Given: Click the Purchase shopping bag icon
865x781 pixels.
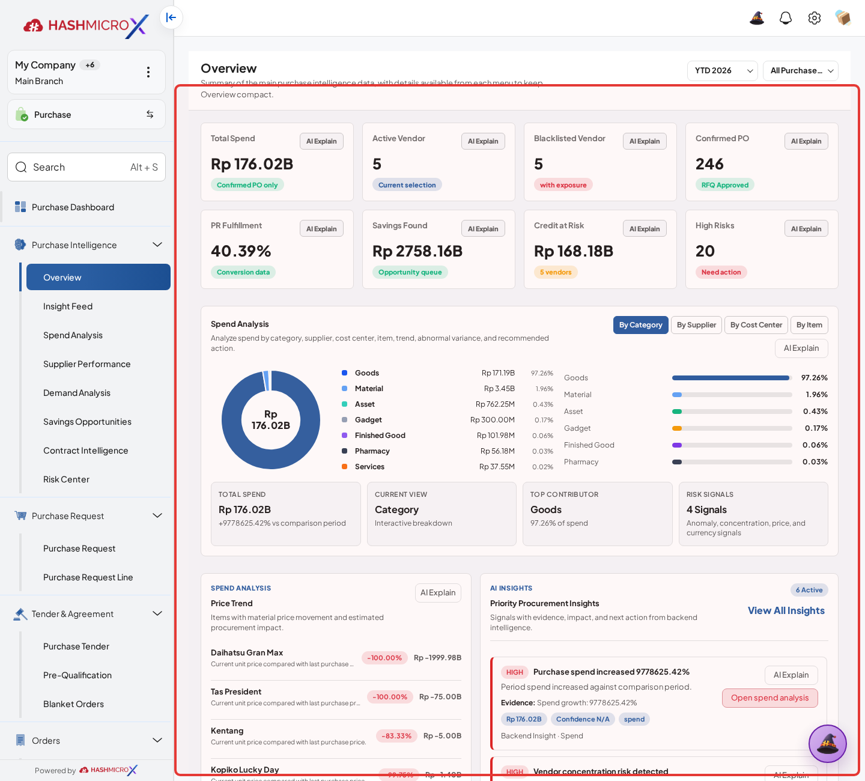Looking at the screenshot, I should click(22, 114).
